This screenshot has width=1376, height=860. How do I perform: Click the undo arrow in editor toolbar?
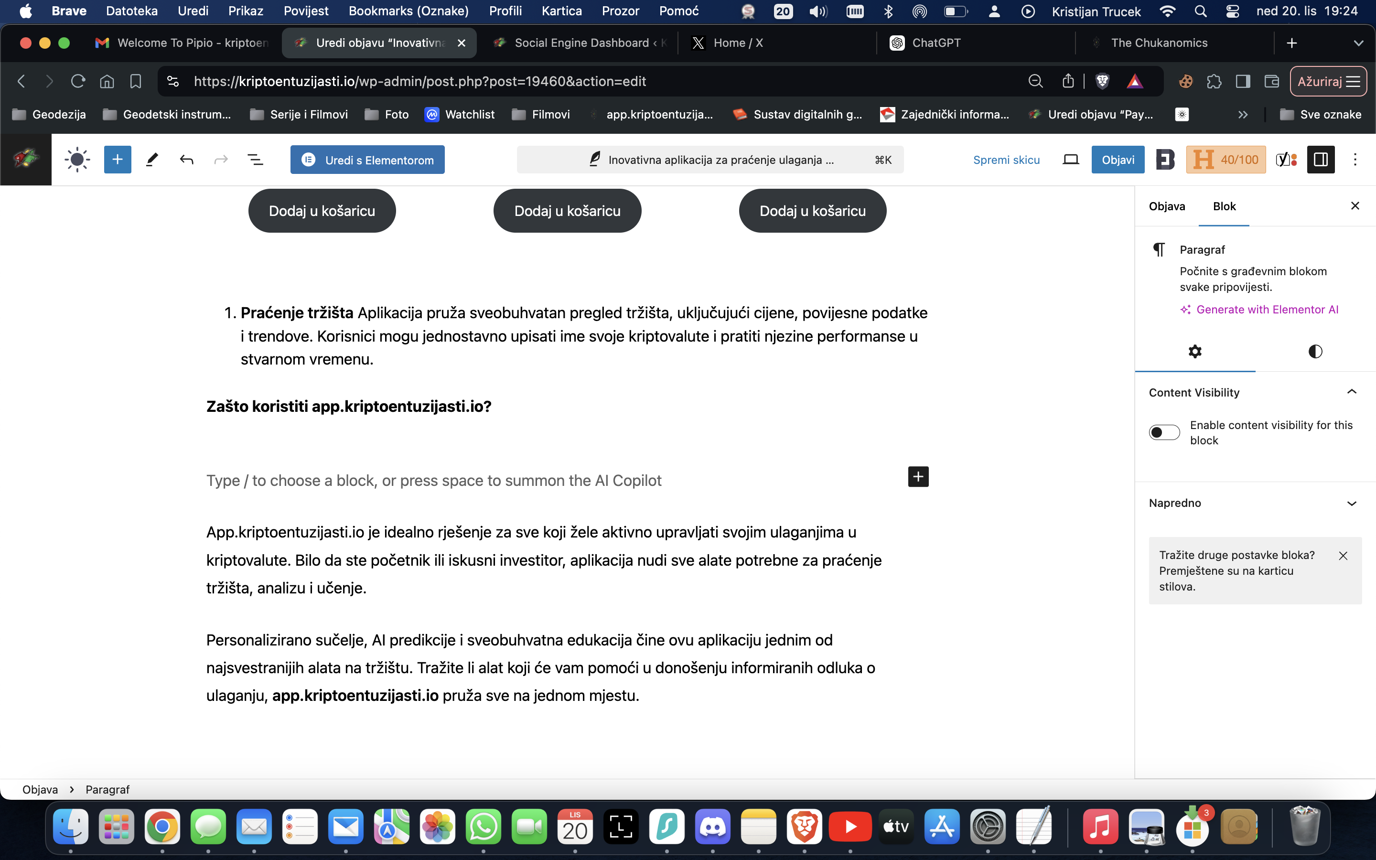pyautogui.click(x=186, y=160)
